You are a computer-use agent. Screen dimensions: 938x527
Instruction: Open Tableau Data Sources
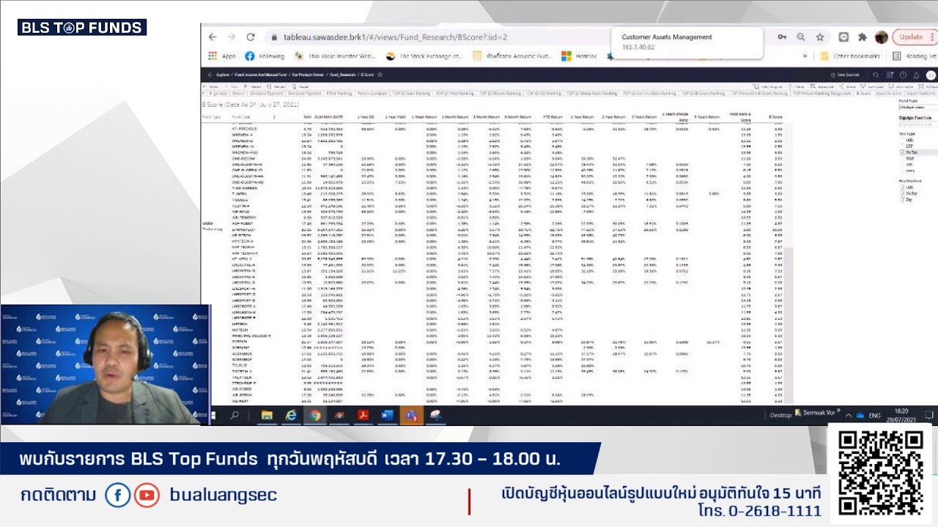844,75
